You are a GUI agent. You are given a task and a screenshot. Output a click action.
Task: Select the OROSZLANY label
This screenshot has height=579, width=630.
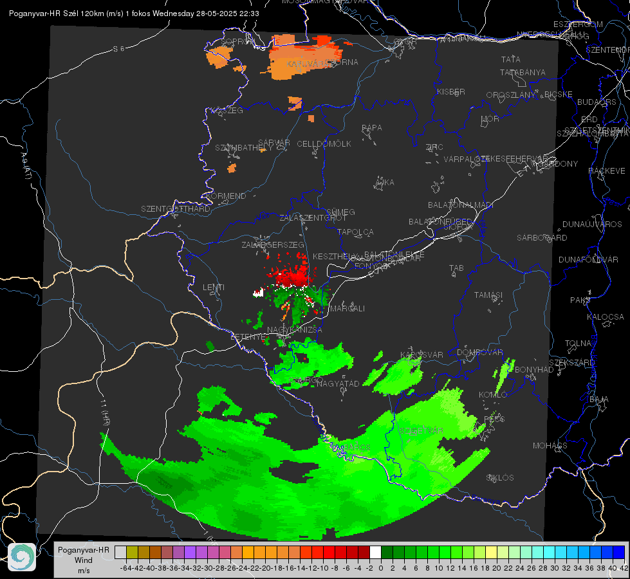pyautogui.click(x=511, y=95)
